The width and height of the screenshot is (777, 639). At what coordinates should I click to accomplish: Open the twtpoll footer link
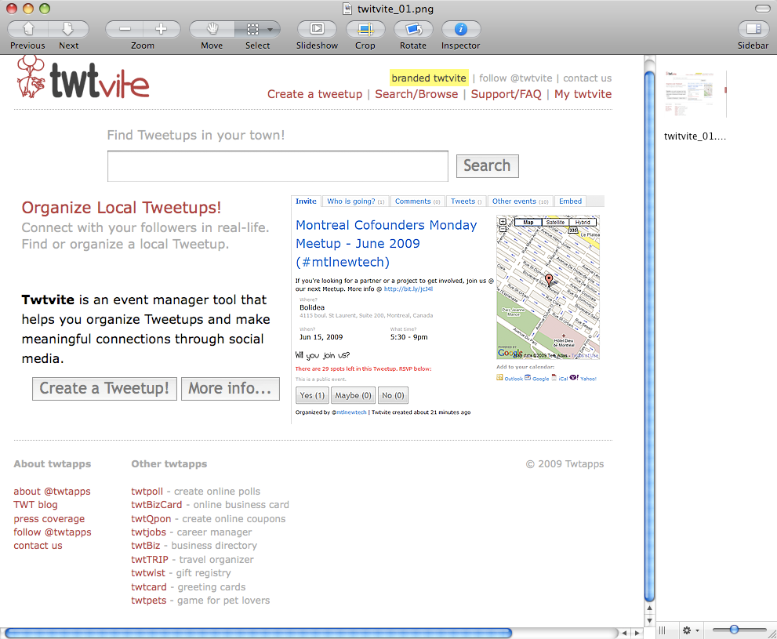[x=147, y=492]
